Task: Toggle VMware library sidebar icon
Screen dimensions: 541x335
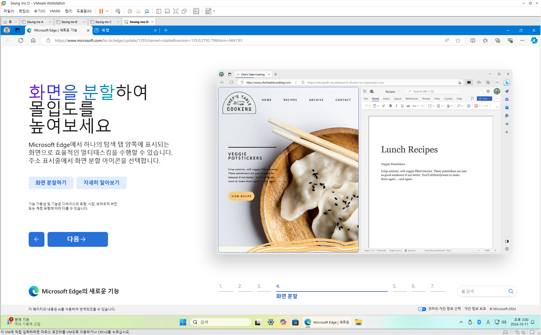Action: [159, 11]
